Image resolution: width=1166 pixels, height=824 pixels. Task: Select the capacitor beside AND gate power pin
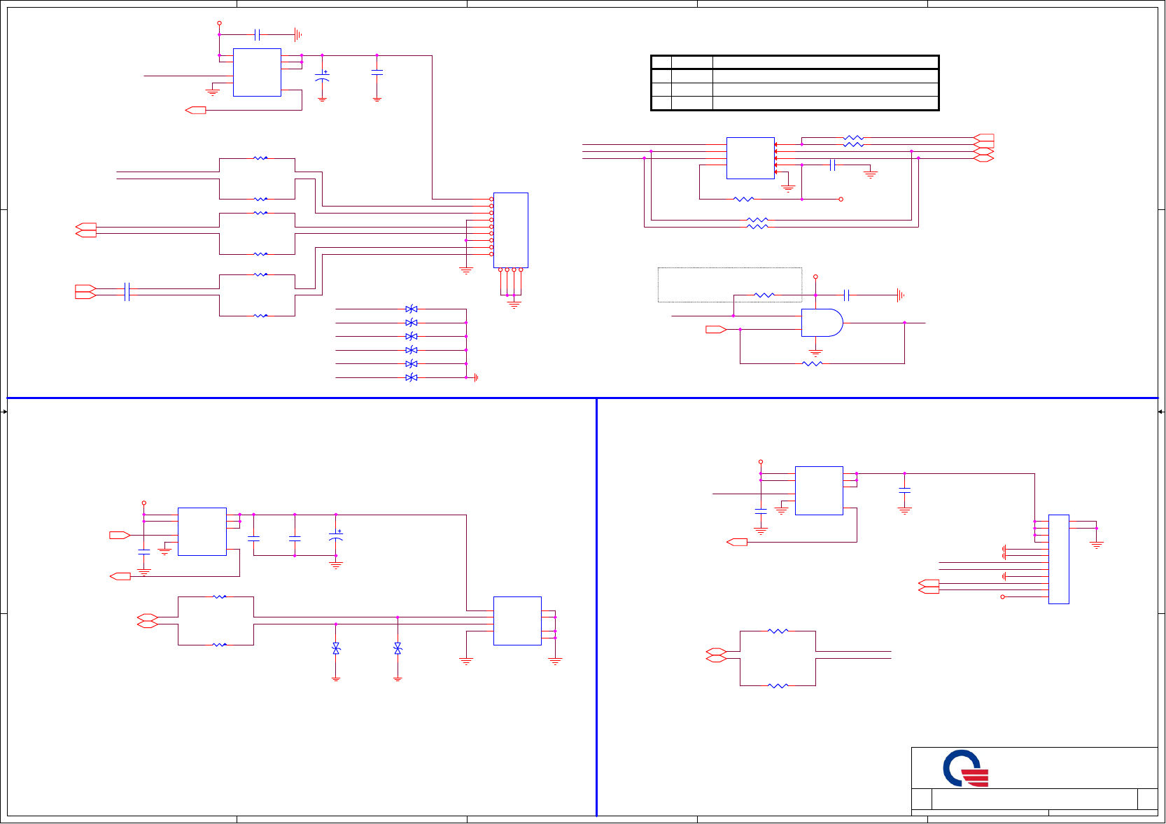[847, 295]
